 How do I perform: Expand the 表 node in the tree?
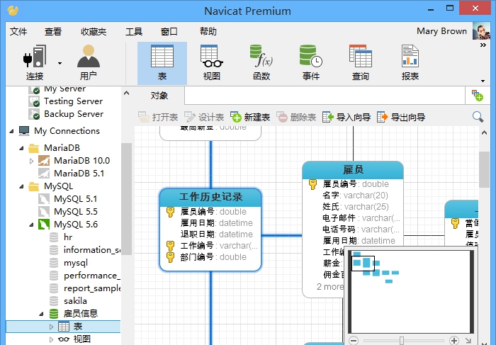tap(51, 327)
